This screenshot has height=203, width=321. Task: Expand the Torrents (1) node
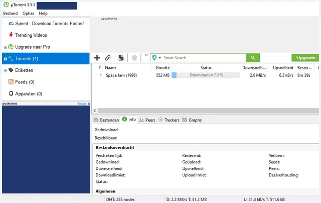(x=6, y=59)
